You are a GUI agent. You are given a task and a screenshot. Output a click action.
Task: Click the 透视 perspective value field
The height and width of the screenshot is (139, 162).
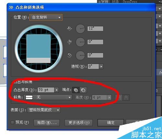93,66
